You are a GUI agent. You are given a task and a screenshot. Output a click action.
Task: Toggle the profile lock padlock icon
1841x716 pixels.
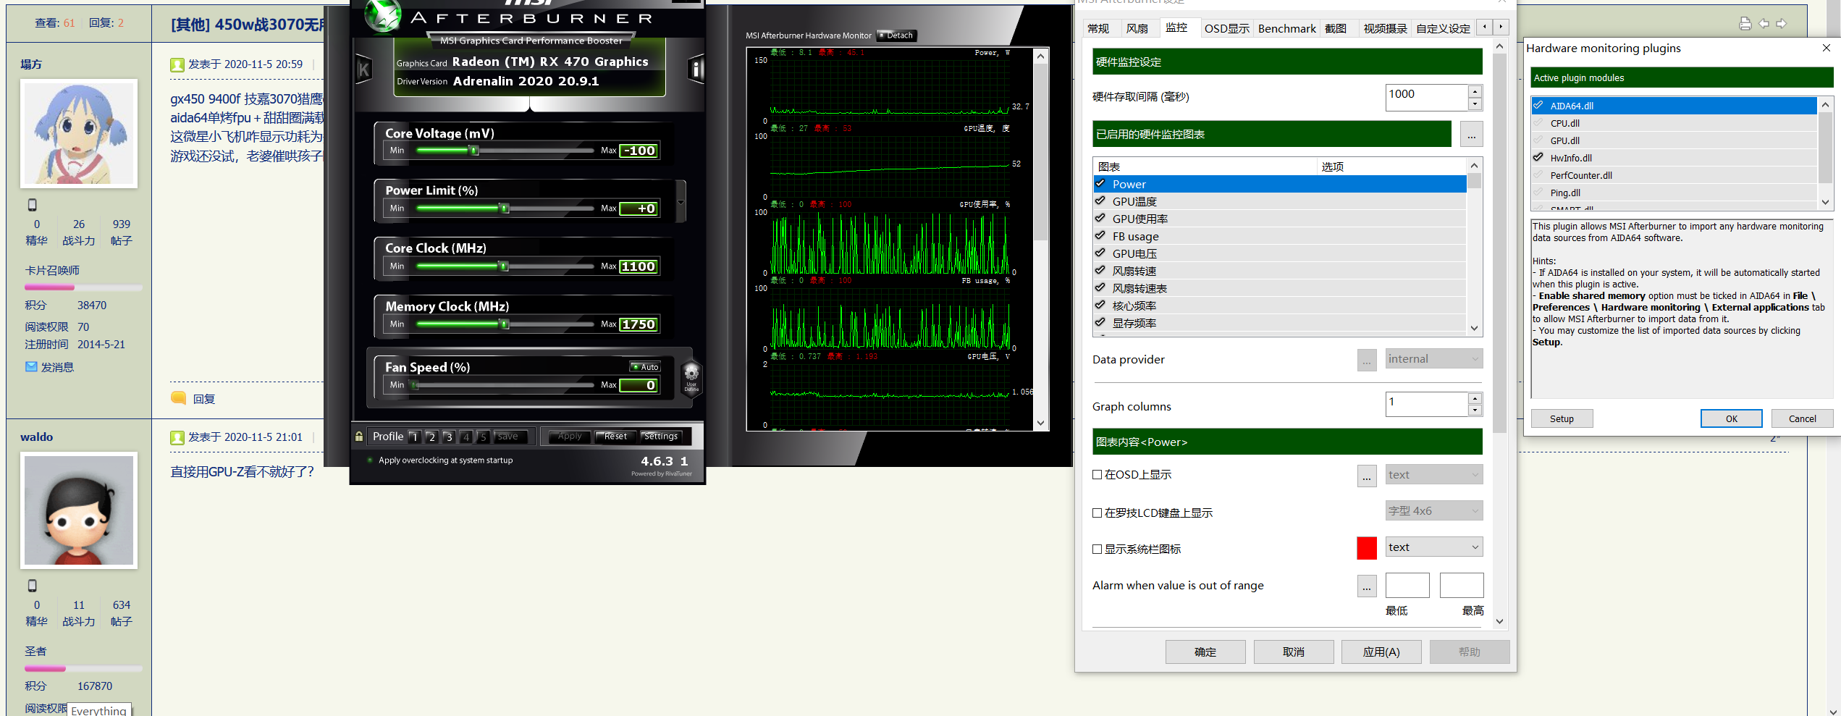(x=359, y=437)
